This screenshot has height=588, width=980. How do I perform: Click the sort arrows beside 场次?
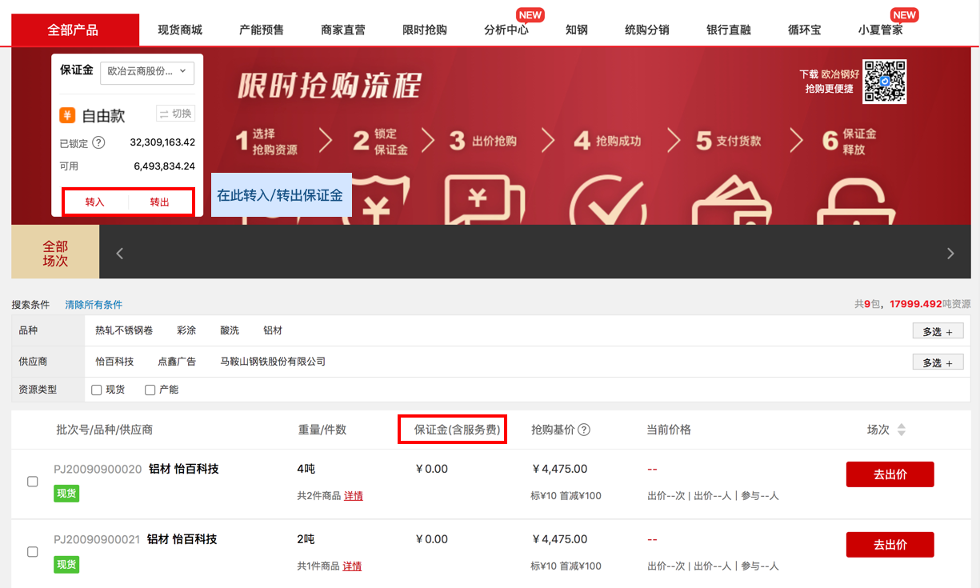(901, 430)
